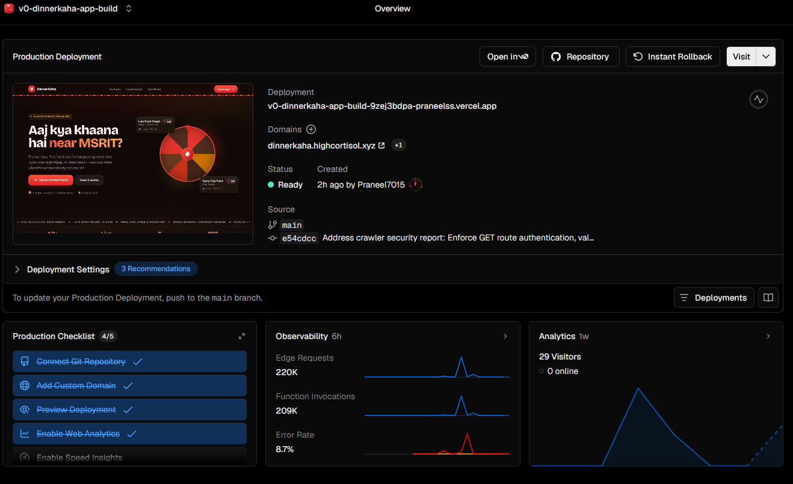Click the +1 additional domains badge
Viewport: 793px width, 484px height.
(x=398, y=146)
